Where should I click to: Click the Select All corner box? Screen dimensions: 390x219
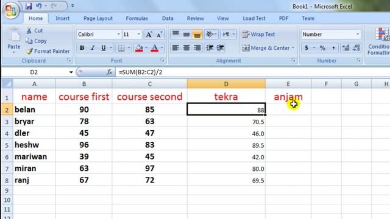tap(7, 84)
